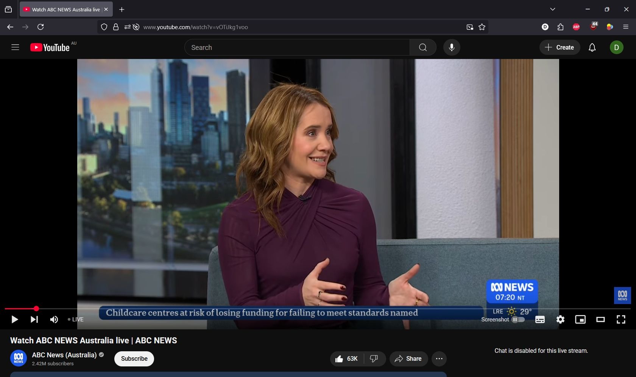
Task: Toggle the autoplay switch in player
Action: (x=518, y=320)
